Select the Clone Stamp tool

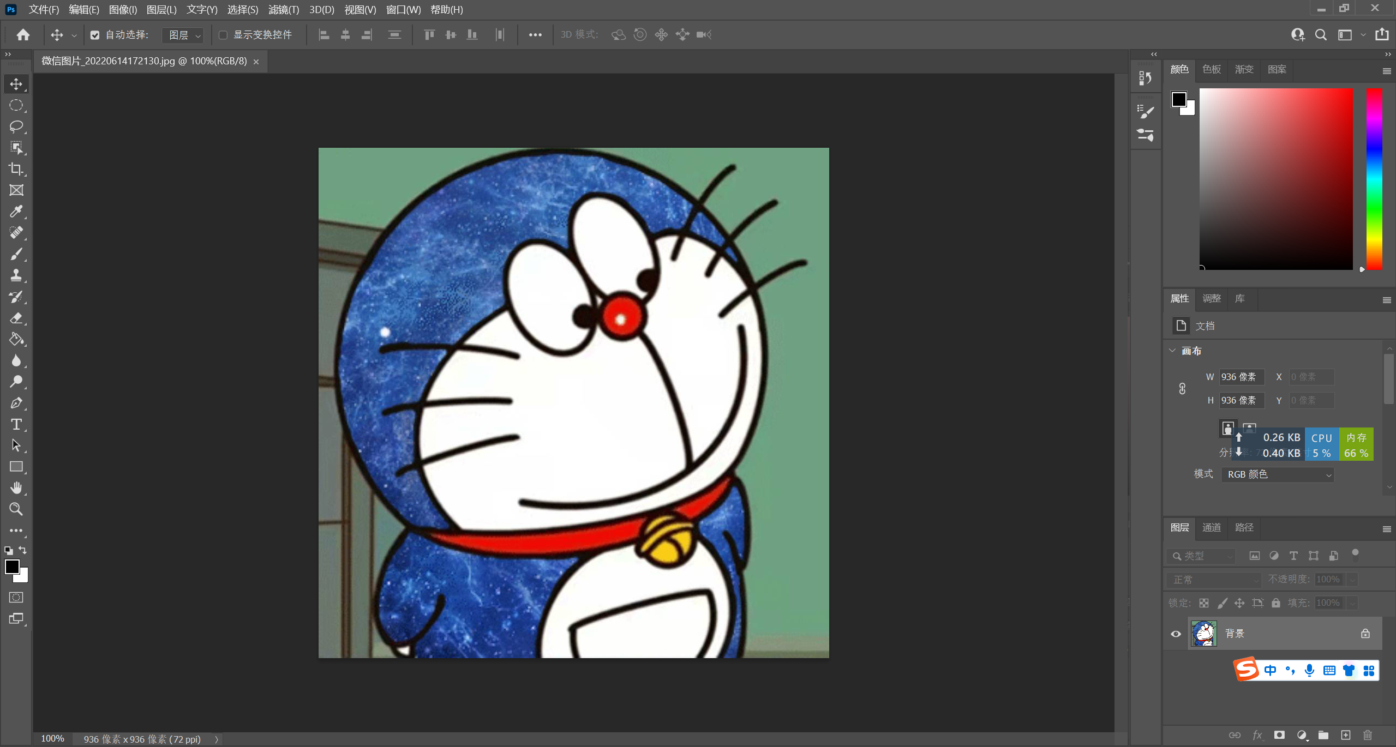click(16, 275)
